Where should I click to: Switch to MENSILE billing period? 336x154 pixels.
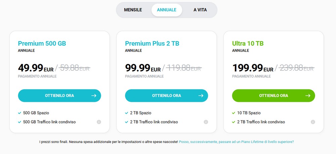[x=133, y=10]
